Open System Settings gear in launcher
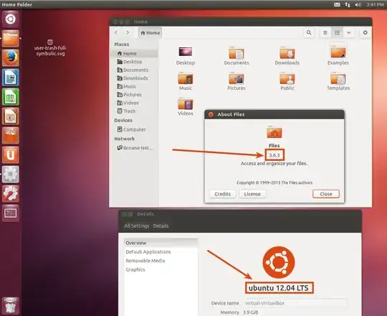This screenshot has width=387, height=316. click(x=10, y=175)
